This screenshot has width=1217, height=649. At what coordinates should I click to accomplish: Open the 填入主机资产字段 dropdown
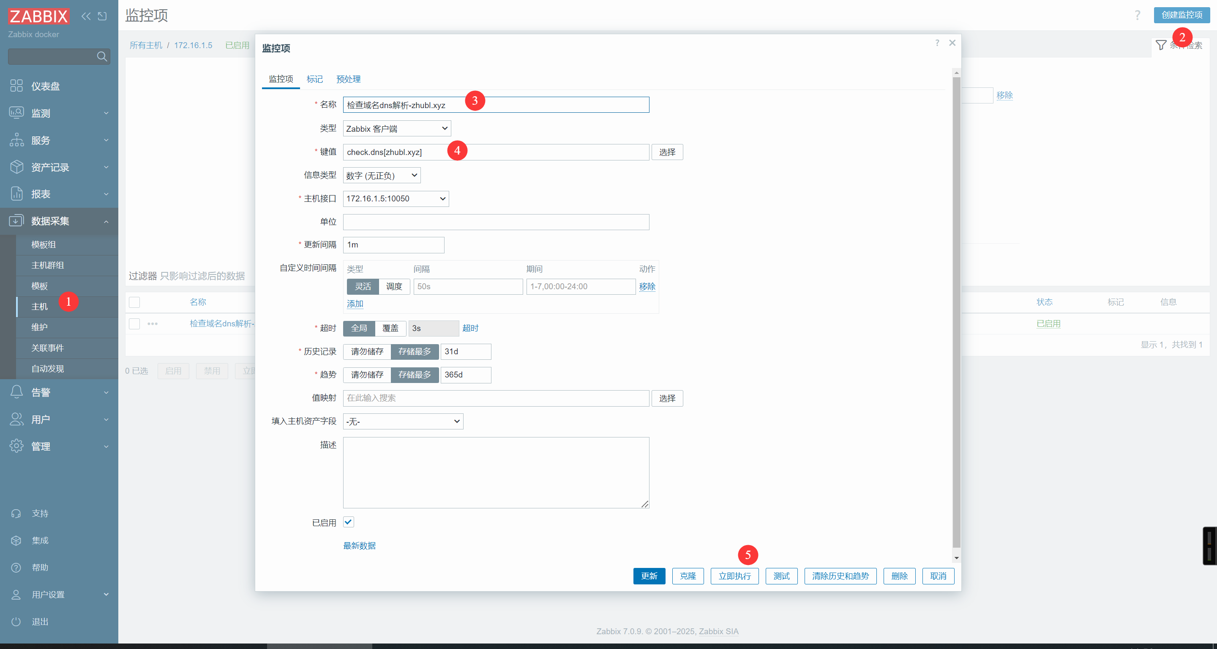[403, 421]
